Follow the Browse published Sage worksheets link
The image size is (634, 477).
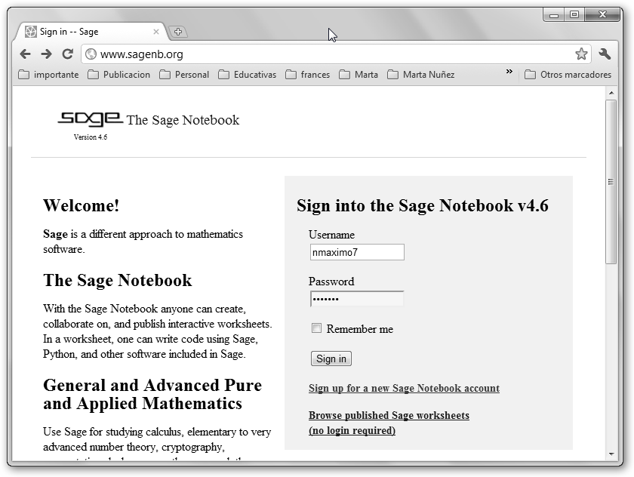(389, 416)
